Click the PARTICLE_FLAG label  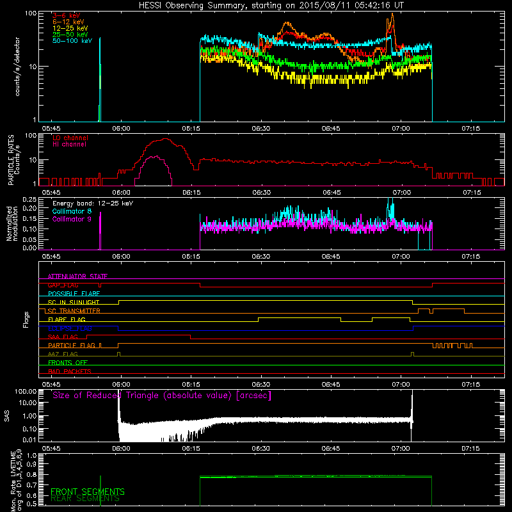[72, 346]
